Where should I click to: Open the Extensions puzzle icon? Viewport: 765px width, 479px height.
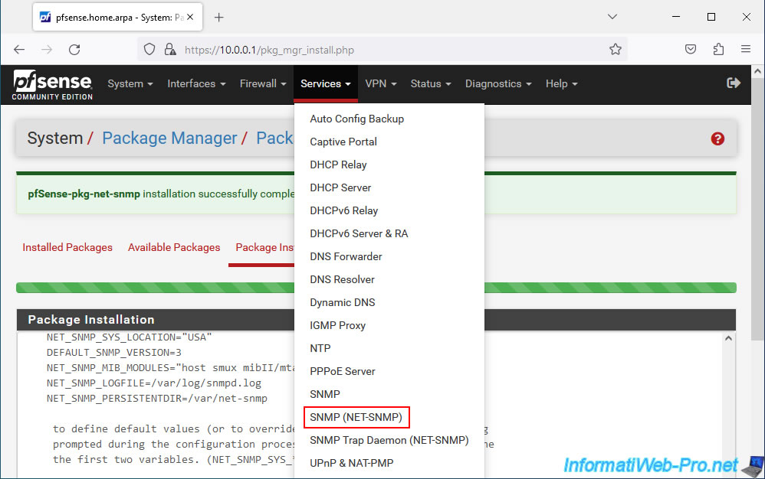click(718, 49)
